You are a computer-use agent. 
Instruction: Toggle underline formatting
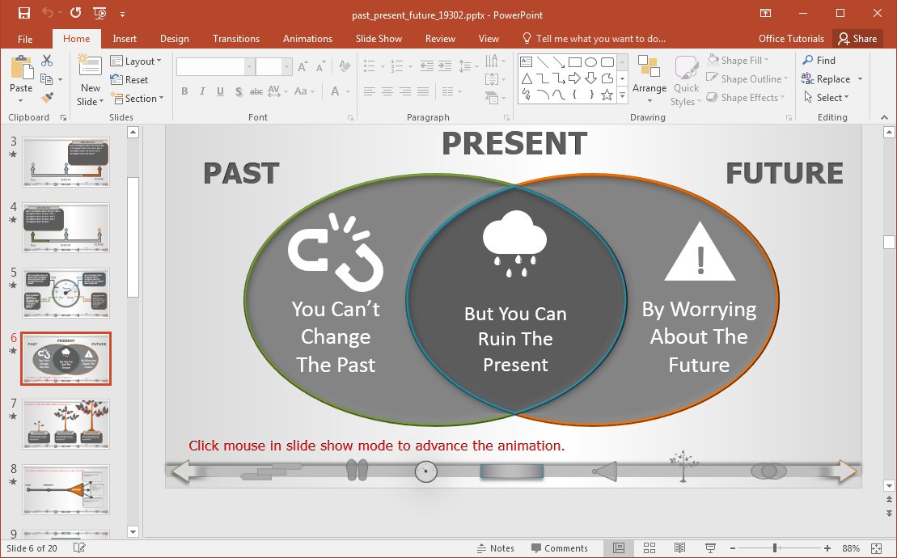click(219, 91)
